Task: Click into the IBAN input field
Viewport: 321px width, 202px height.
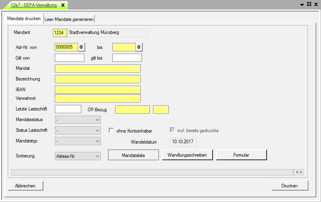Action: tap(98, 90)
